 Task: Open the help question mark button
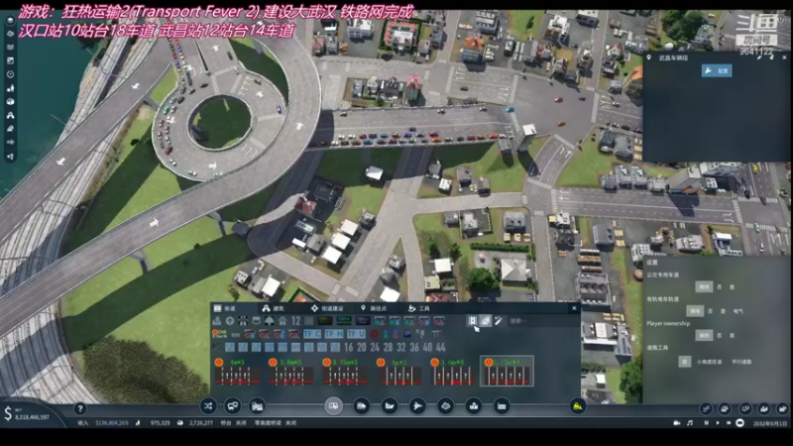[x=79, y=408]
